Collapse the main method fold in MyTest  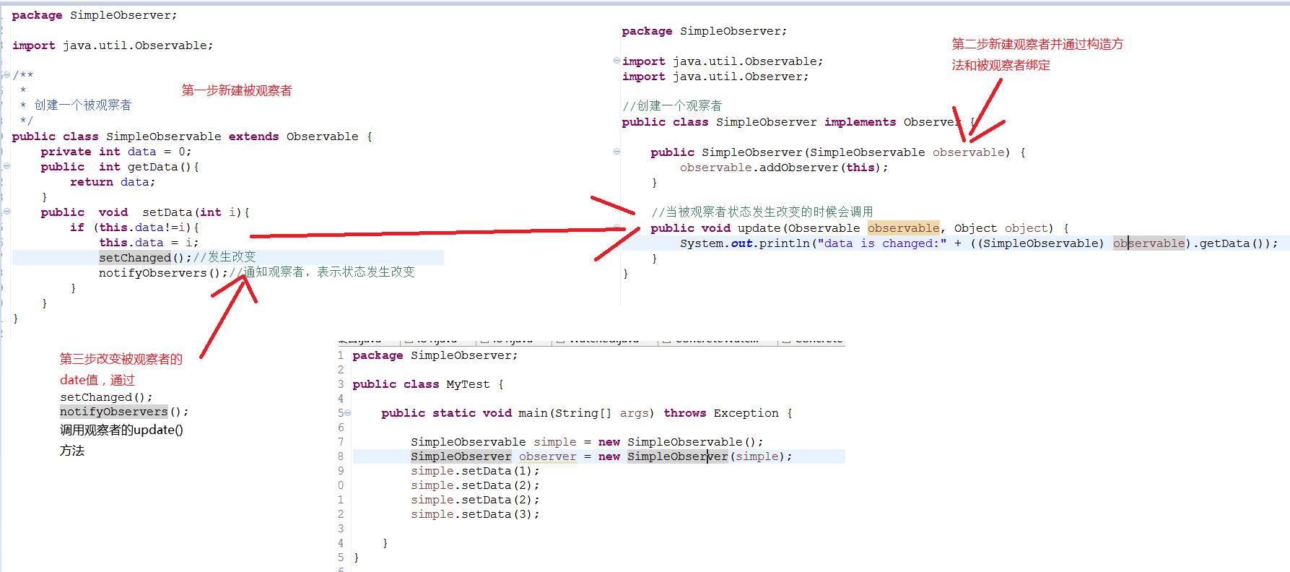(347, 413)
